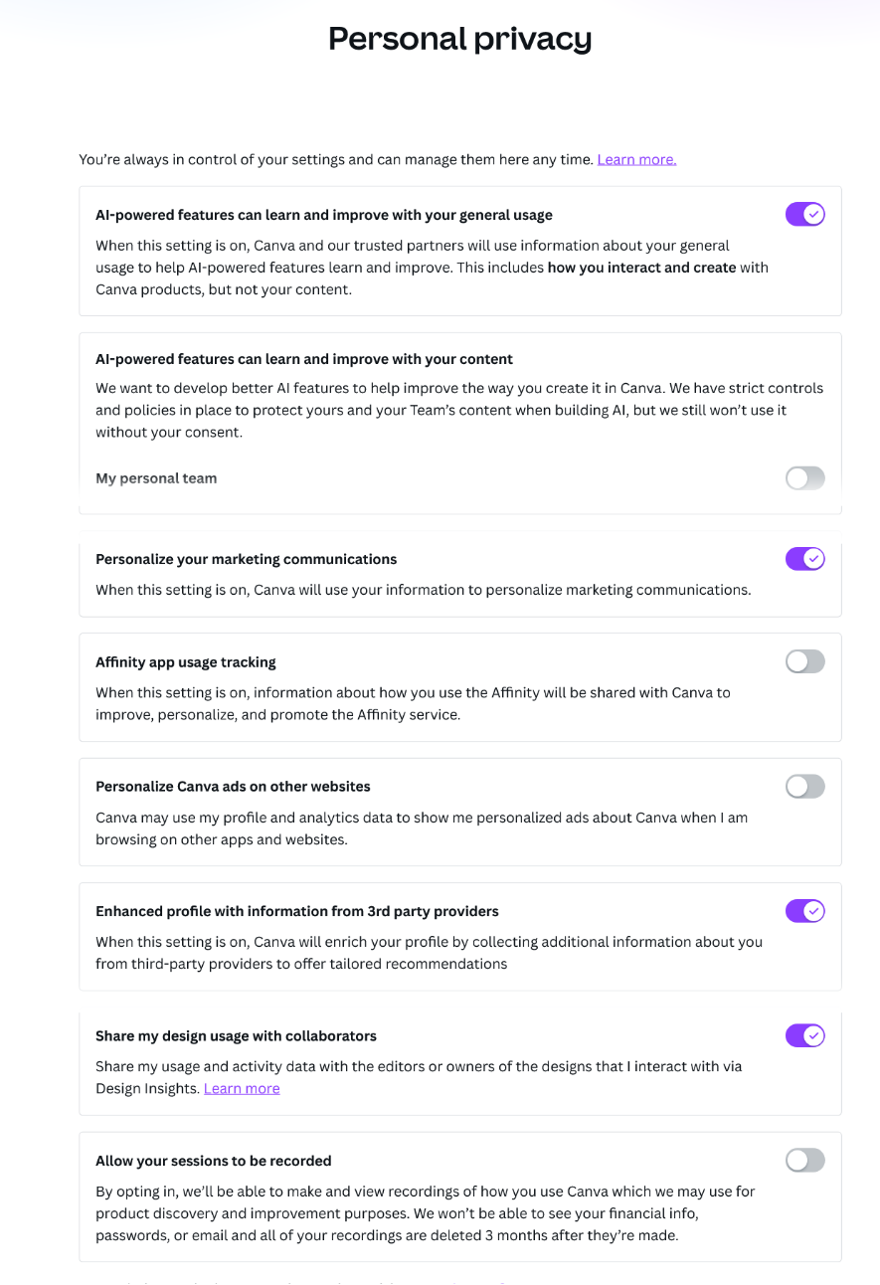This screenshot has height=1285, width=880.
Task: Disable AI learning from general usage toggle
Action: pos(804,214)
